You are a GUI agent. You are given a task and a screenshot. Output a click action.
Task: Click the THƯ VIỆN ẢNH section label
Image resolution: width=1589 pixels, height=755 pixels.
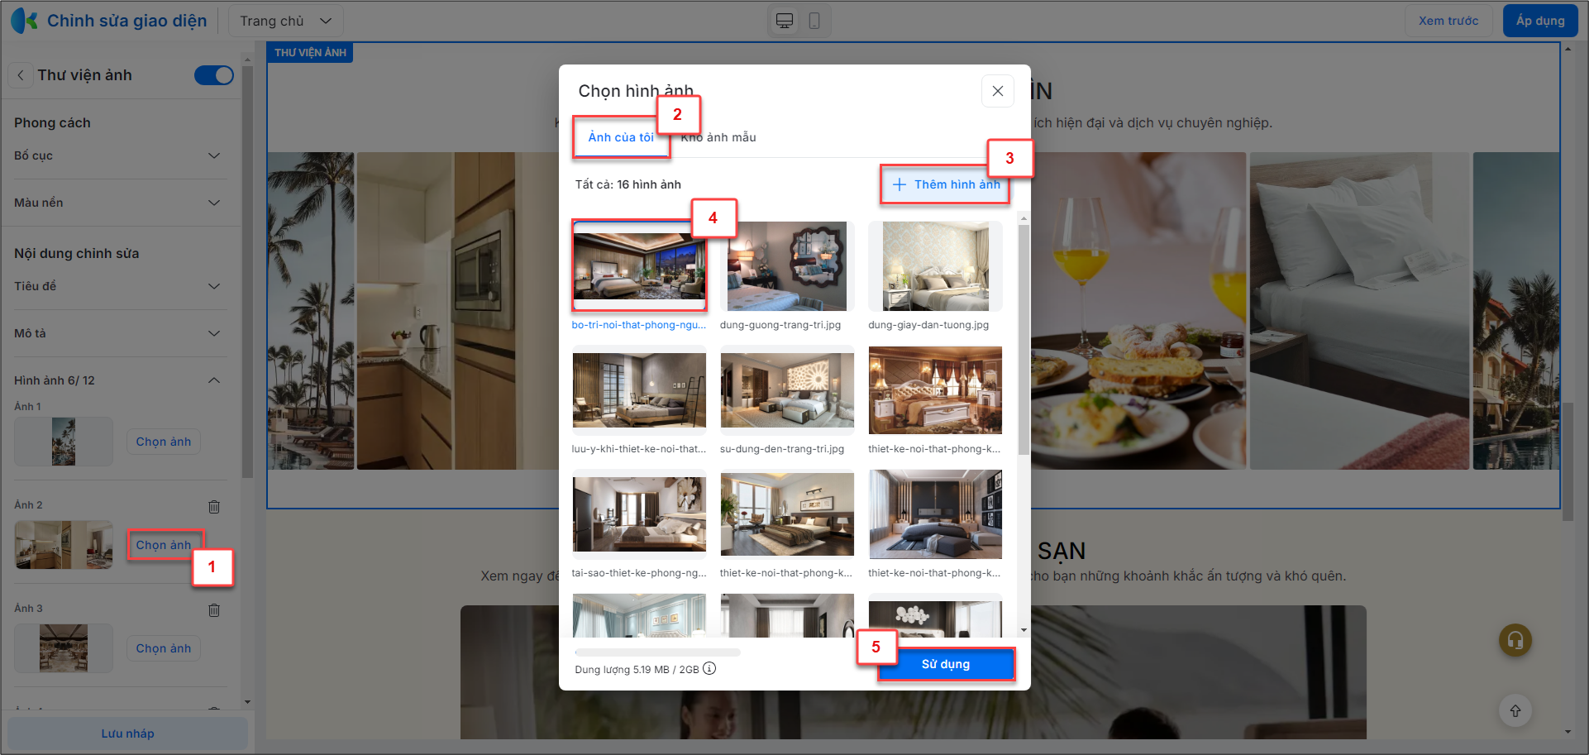coord(310,52)
